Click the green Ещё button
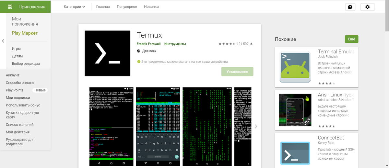The width and height of the screenshot is (389, 168). pos(352,39)
